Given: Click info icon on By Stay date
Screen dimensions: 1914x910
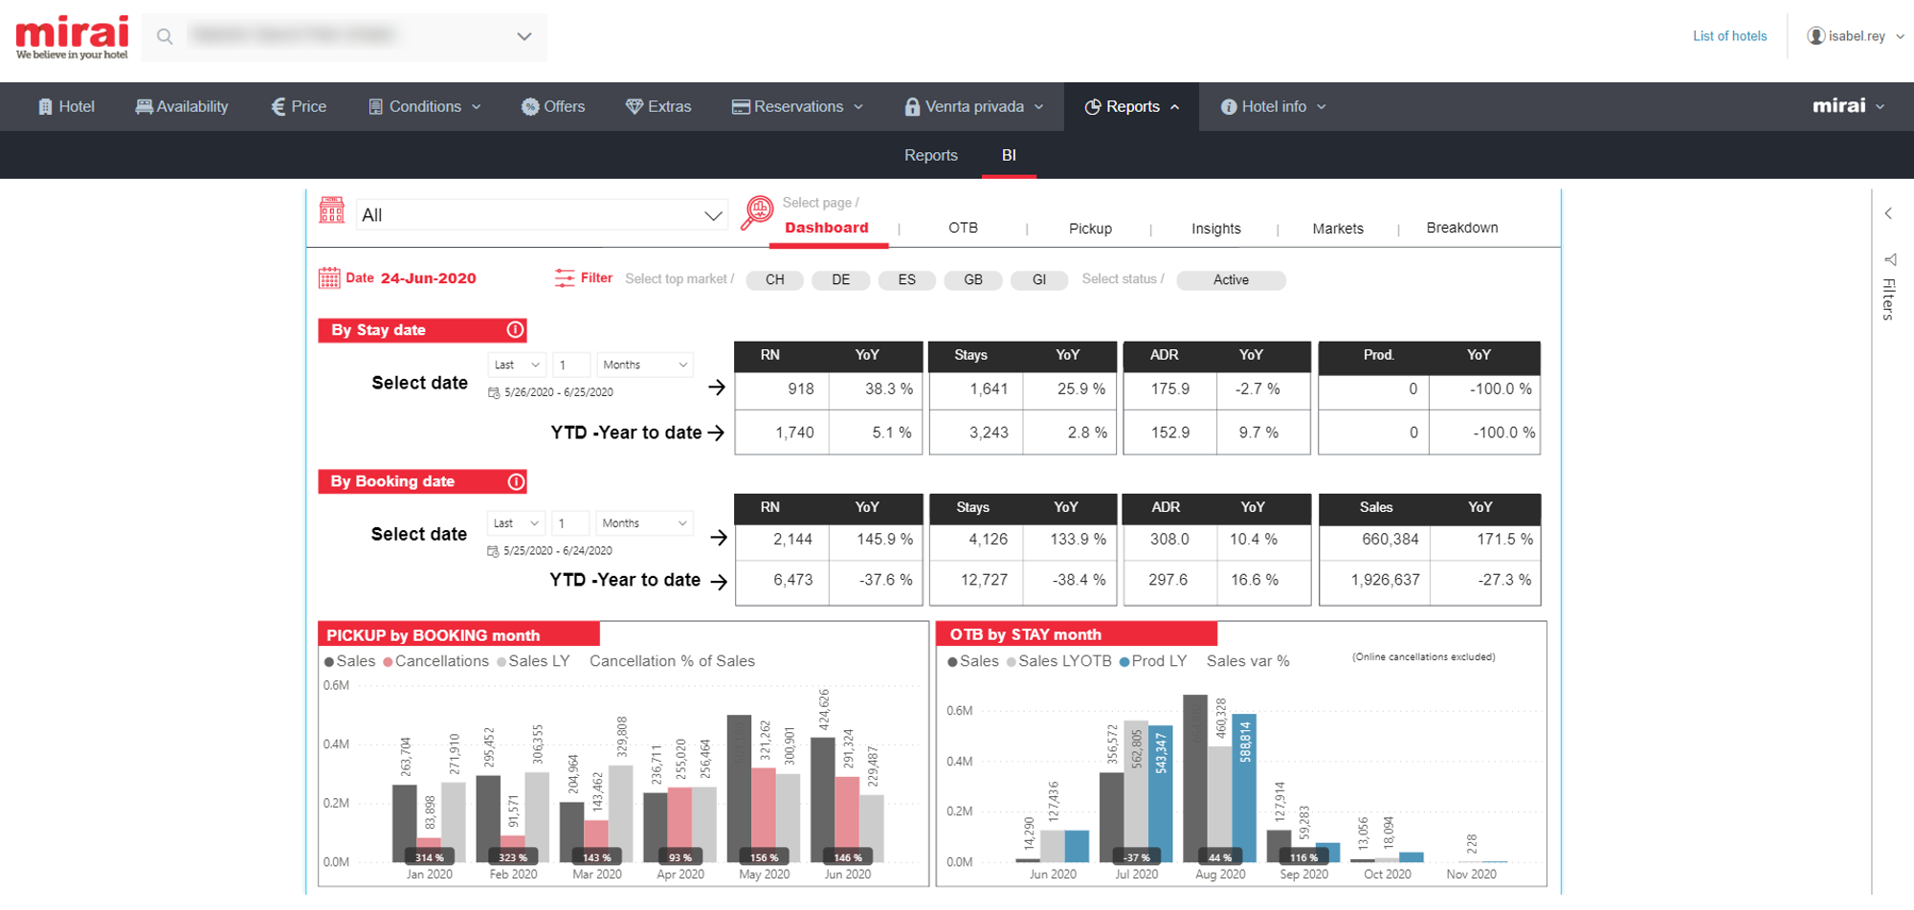Looking at the screenshot, I should tap(515, 330).
